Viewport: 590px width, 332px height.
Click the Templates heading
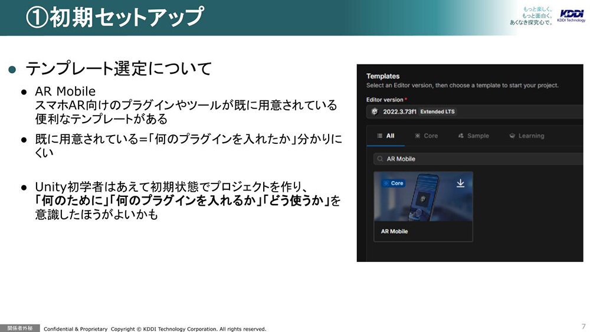382,76
